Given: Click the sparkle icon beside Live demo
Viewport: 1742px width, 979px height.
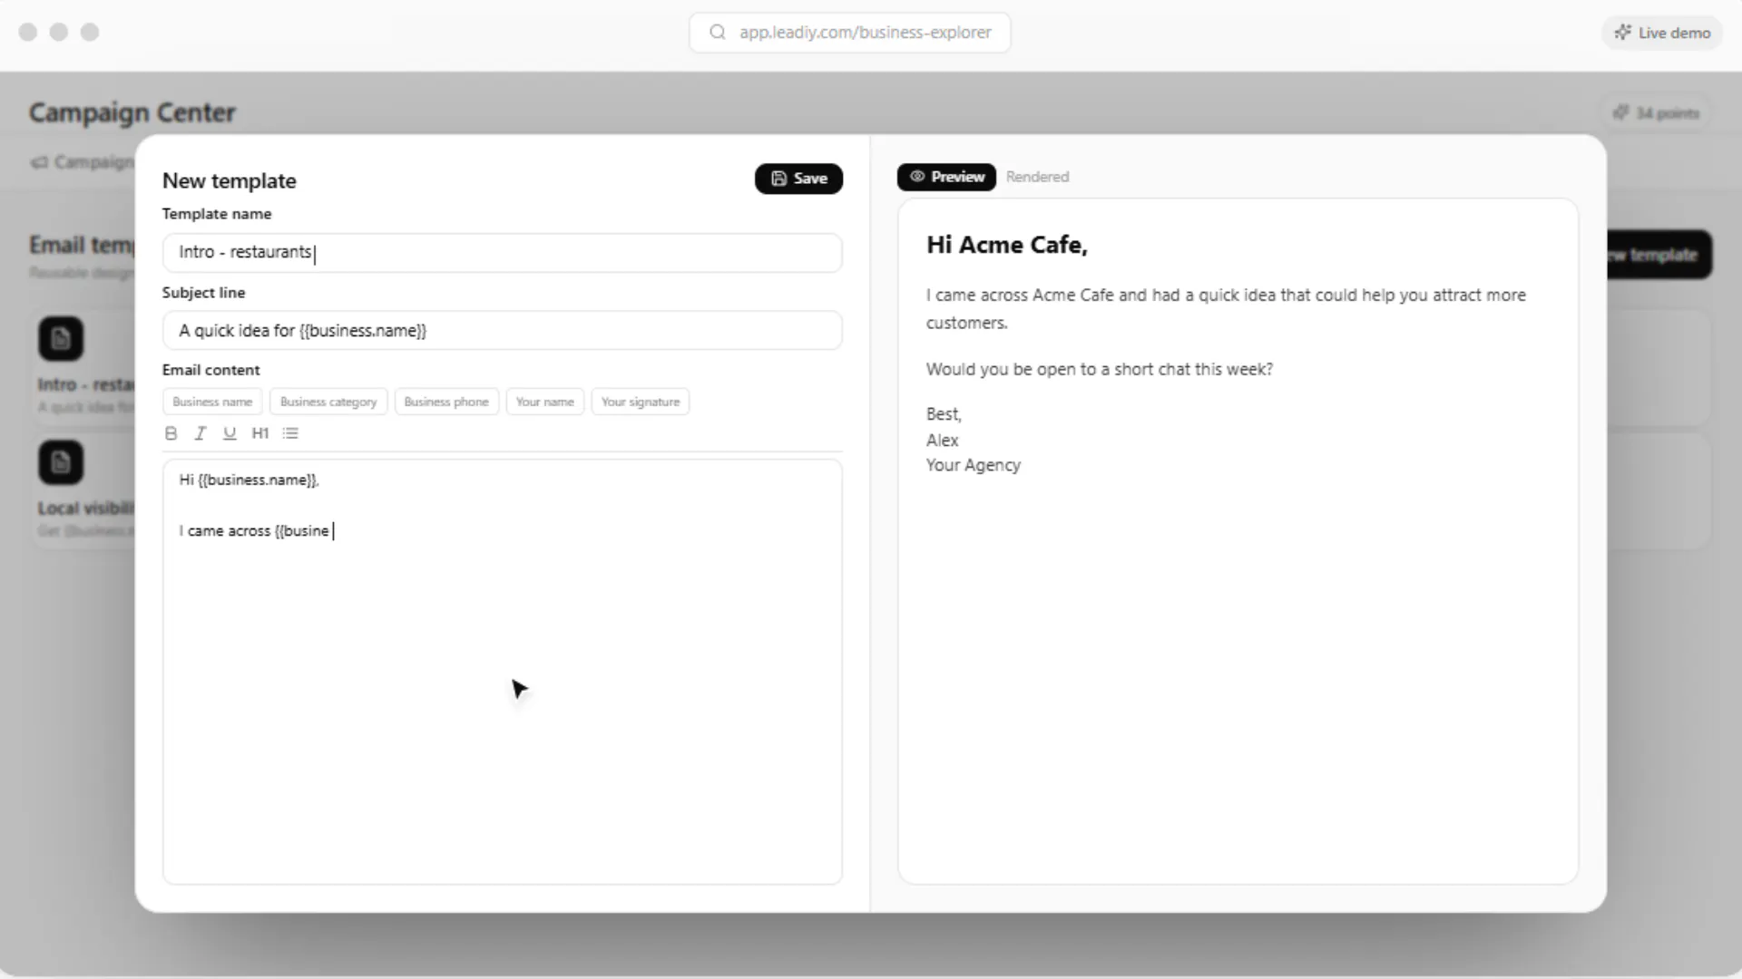Looking at the screenshot, I should (x=1622, y=33).
